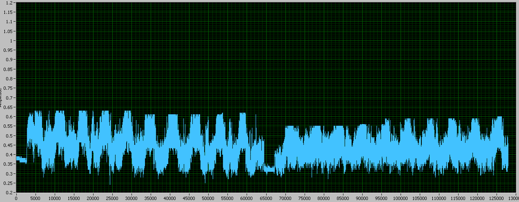
Task: Click the 1.2 maximum Y-axis label
Action: pos(10,3)
